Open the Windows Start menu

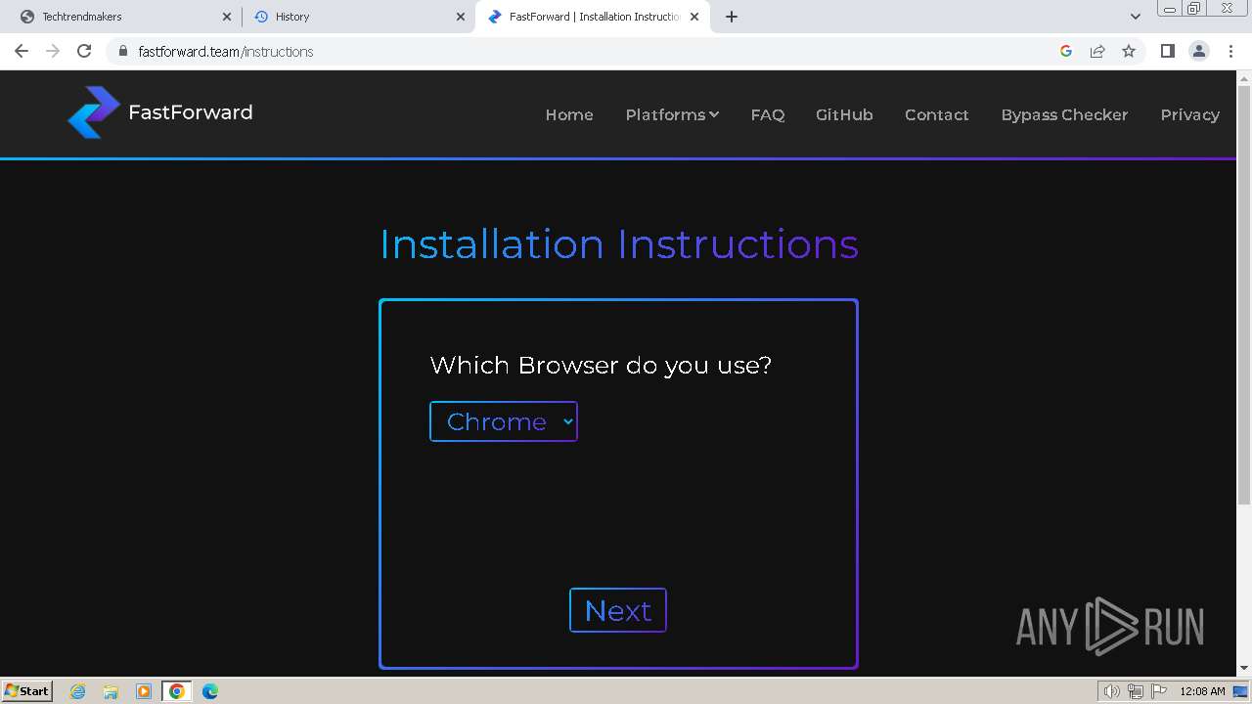click(27, 691)
